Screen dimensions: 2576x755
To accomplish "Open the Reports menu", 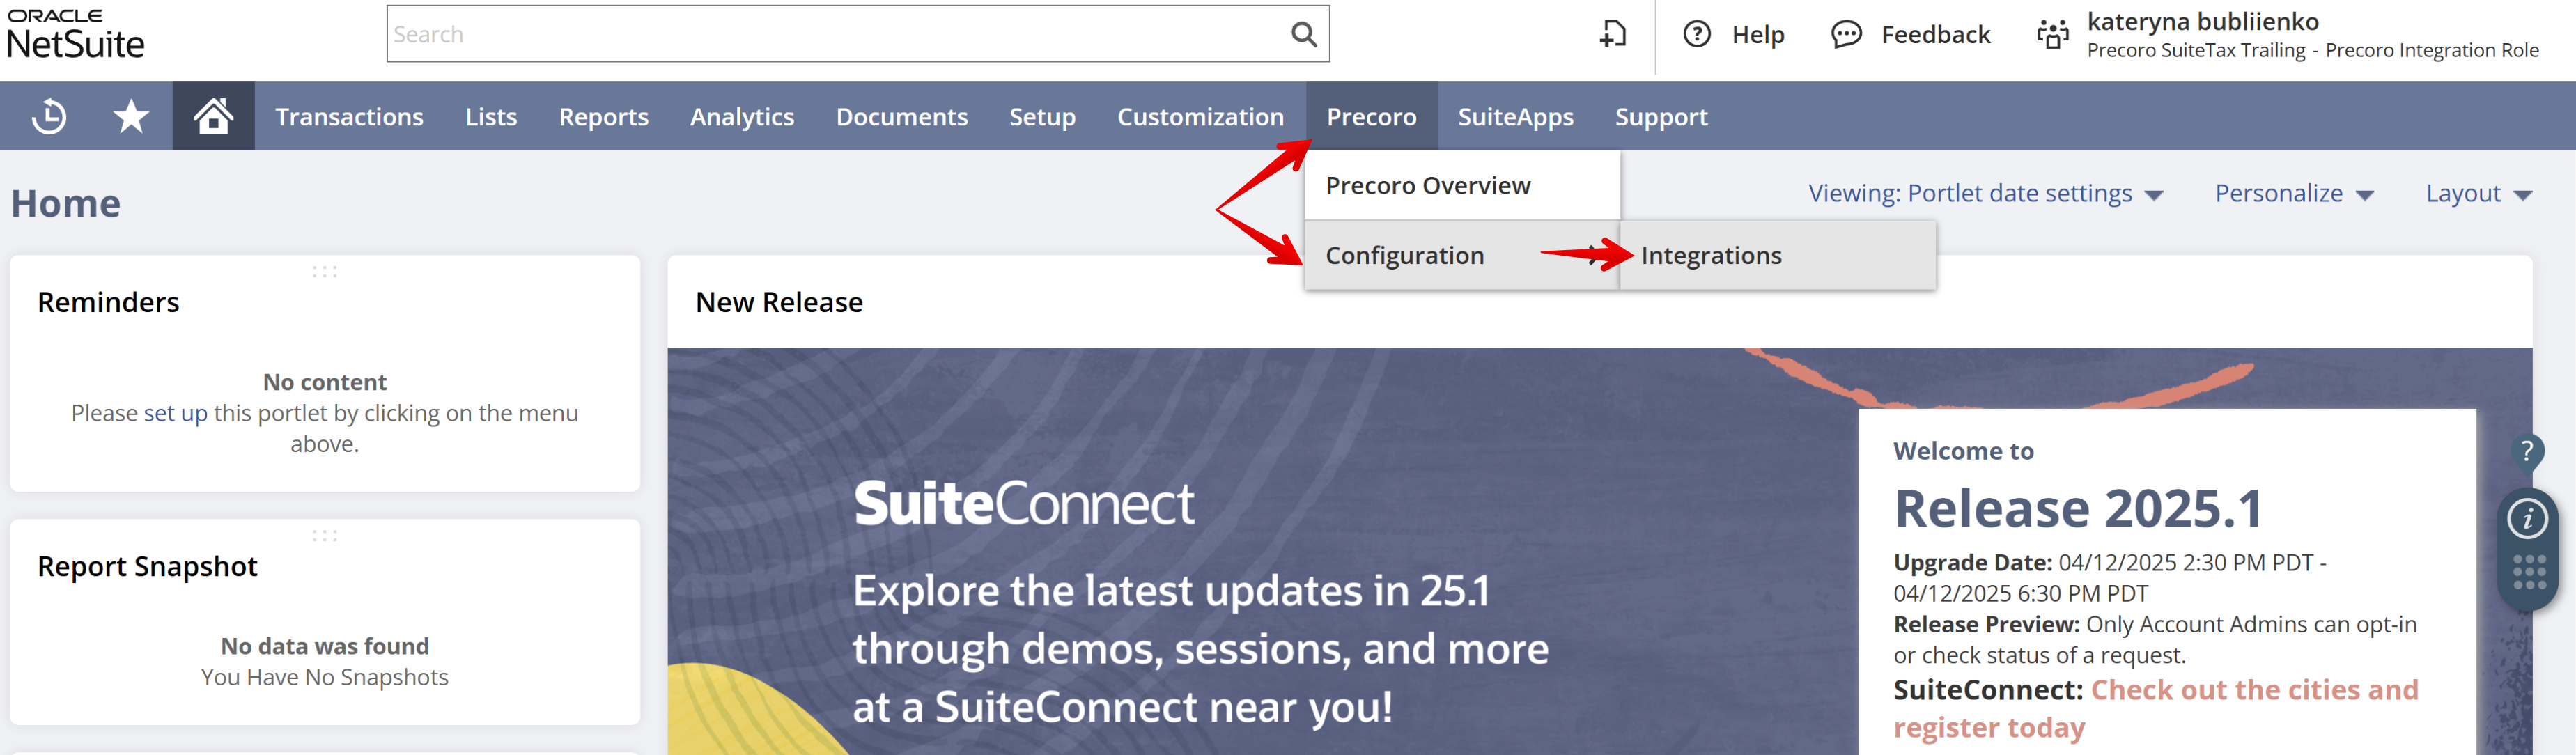I will pos(603,116).
